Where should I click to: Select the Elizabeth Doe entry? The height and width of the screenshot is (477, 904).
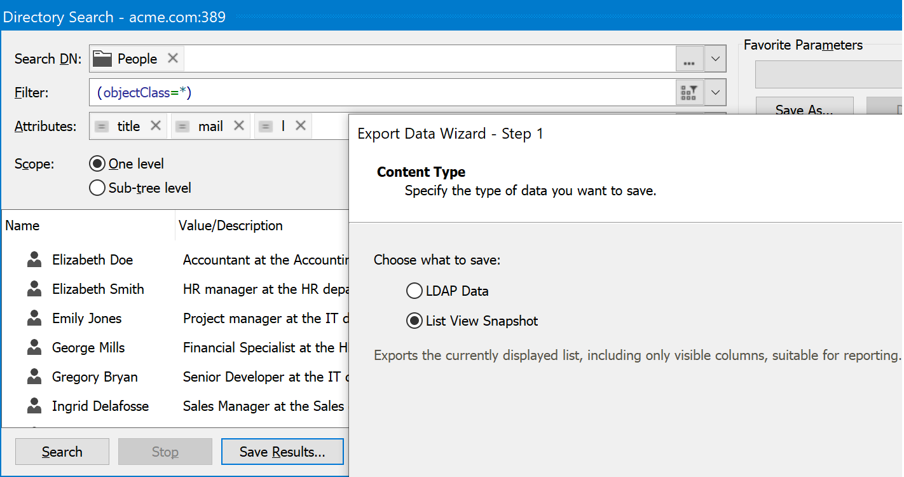(x=92, y=259)
